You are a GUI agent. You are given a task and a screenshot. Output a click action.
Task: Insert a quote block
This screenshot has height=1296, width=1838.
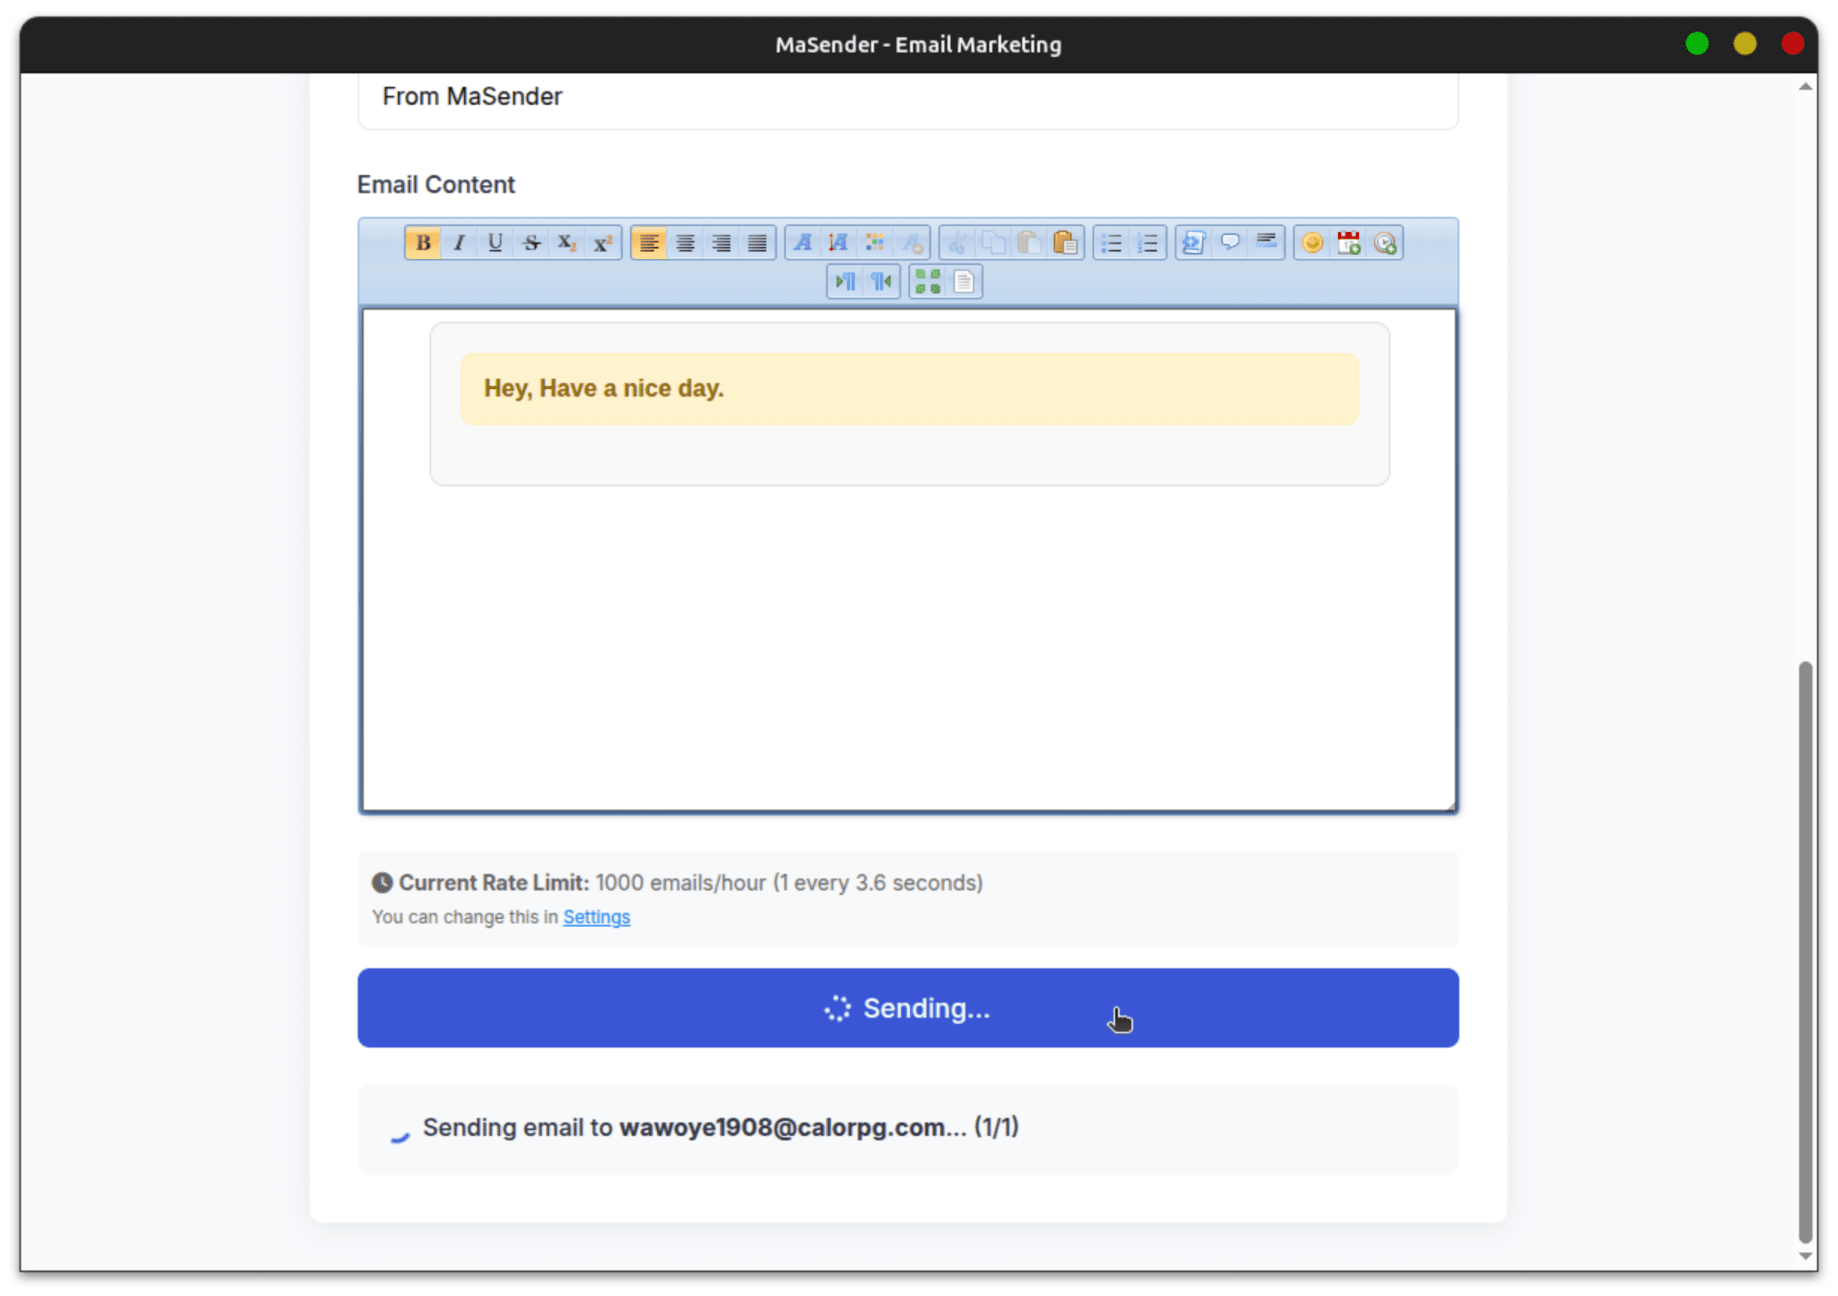point(1230,242)
